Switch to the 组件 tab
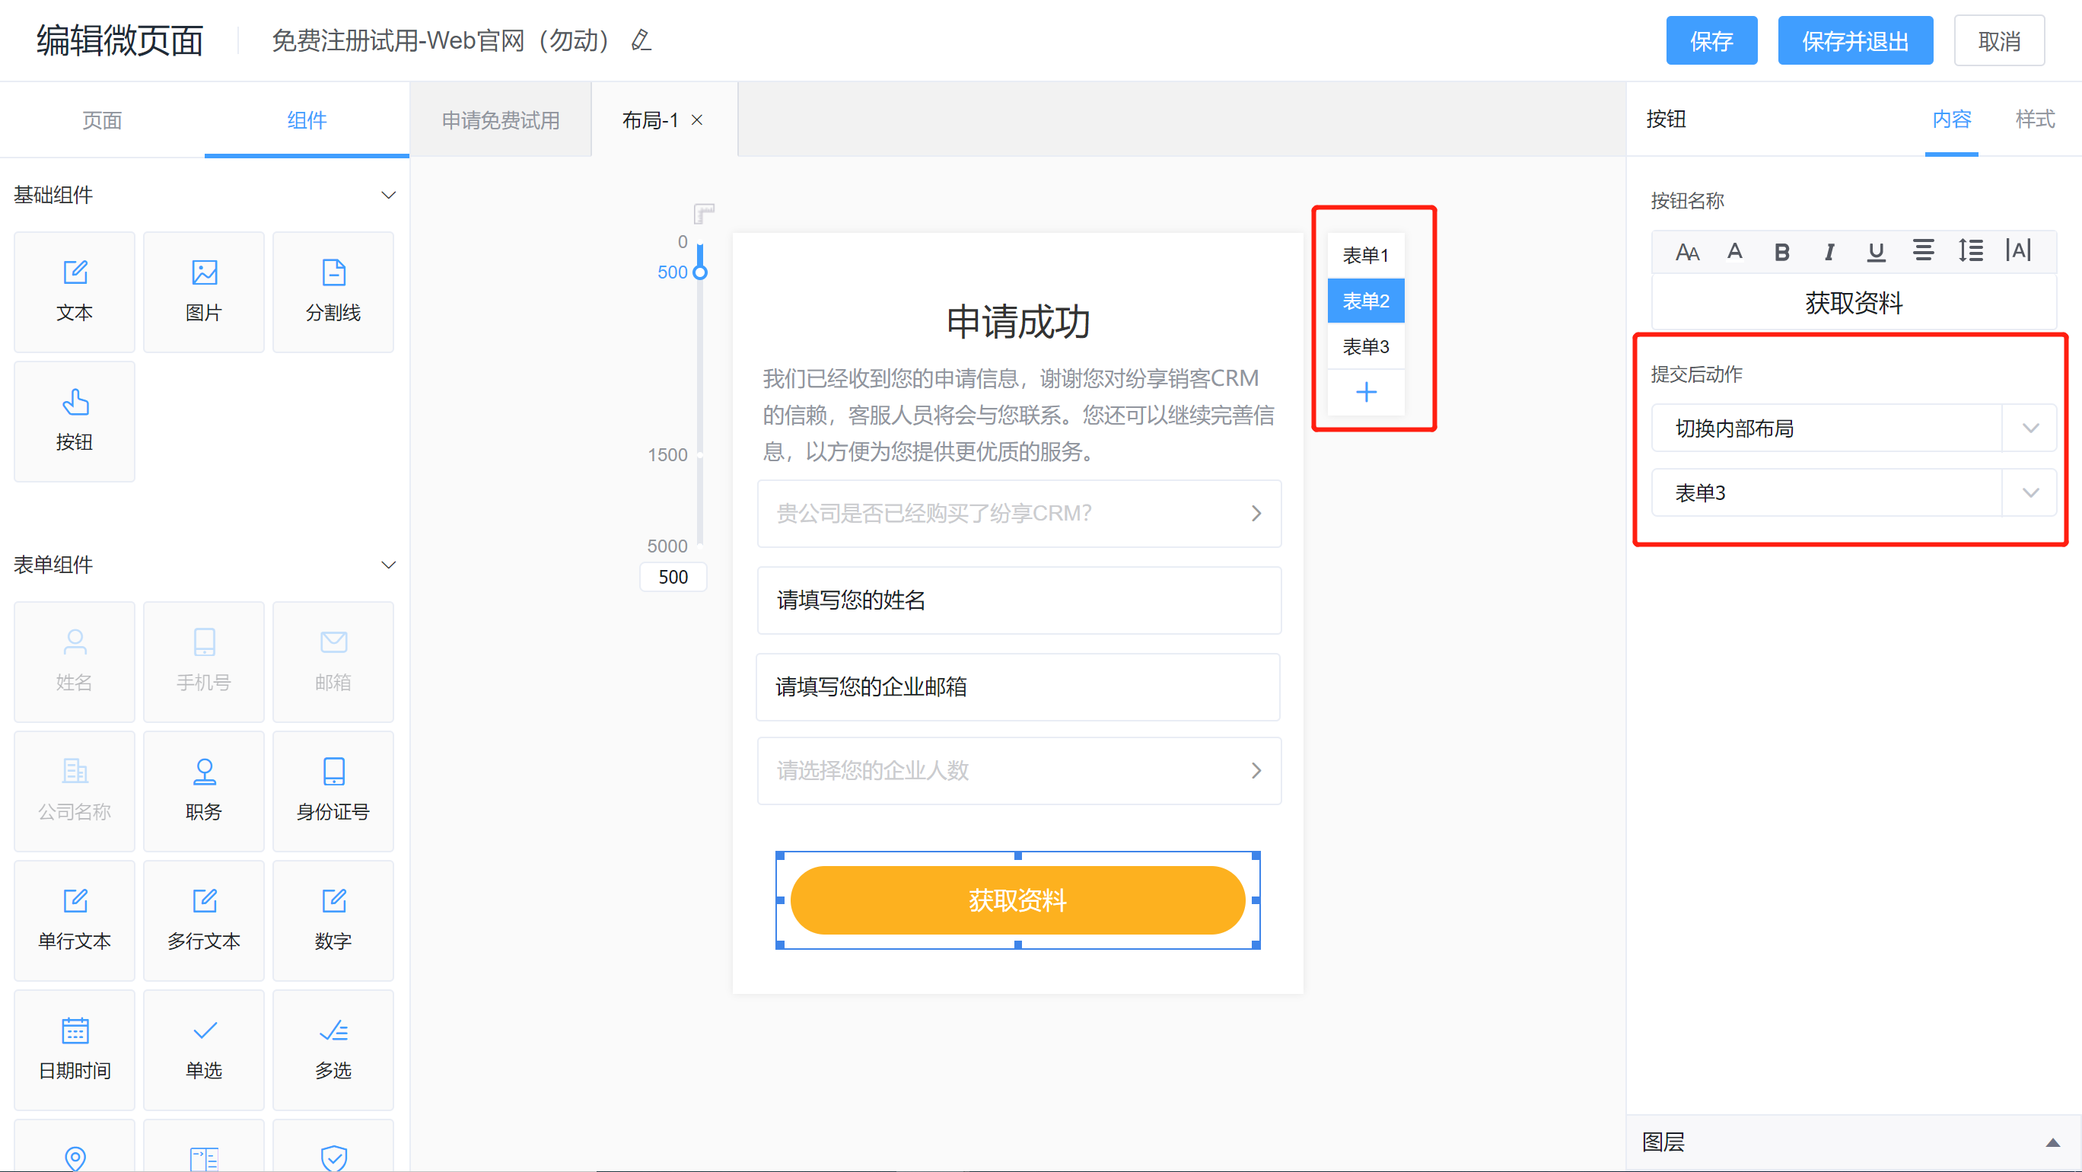 point(307,120)
